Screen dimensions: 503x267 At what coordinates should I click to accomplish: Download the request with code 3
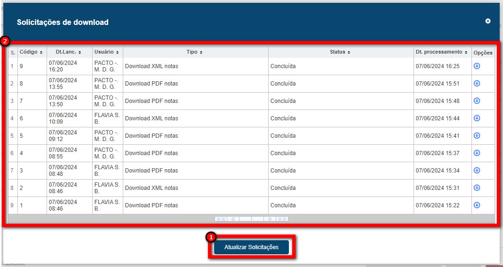coord(477,171)
